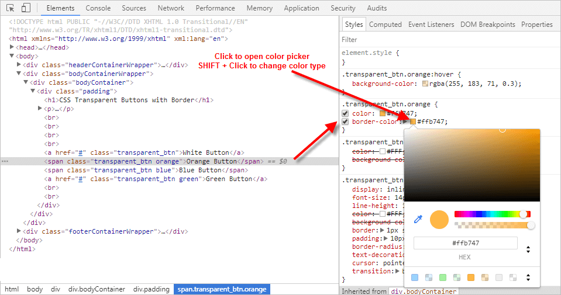
Task: Click inside the color saturation gradient area
Action: pos(472,166)
